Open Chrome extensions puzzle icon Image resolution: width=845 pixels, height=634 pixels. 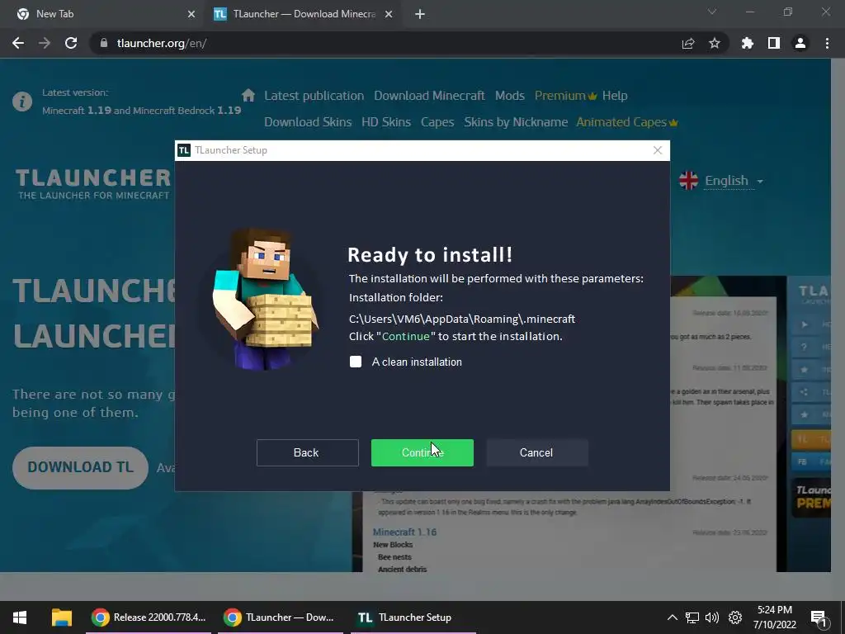coord(748,43)
